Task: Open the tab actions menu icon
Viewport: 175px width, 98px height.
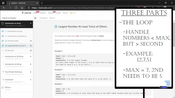Action: click(3, 3)
